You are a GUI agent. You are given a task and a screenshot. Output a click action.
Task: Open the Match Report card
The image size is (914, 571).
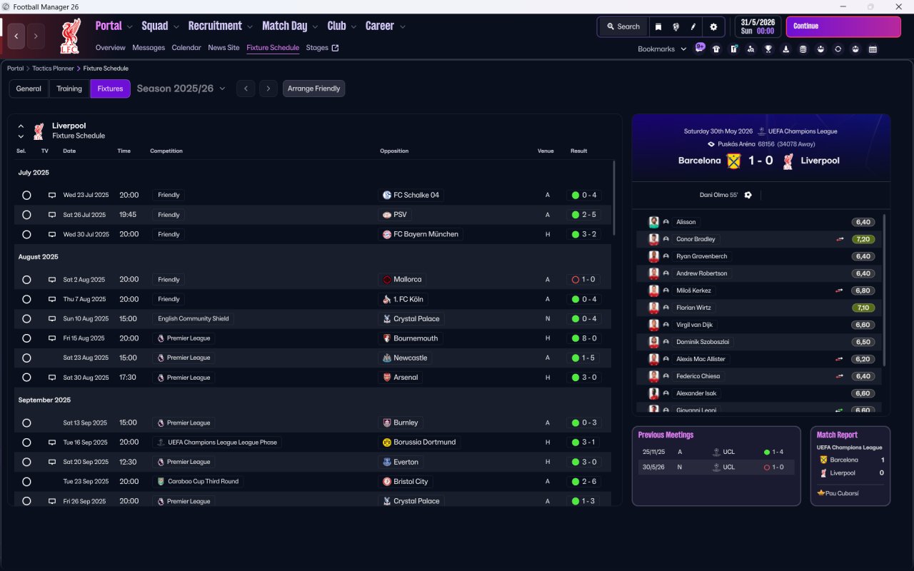pyautogui.click(x=850, y=466)
